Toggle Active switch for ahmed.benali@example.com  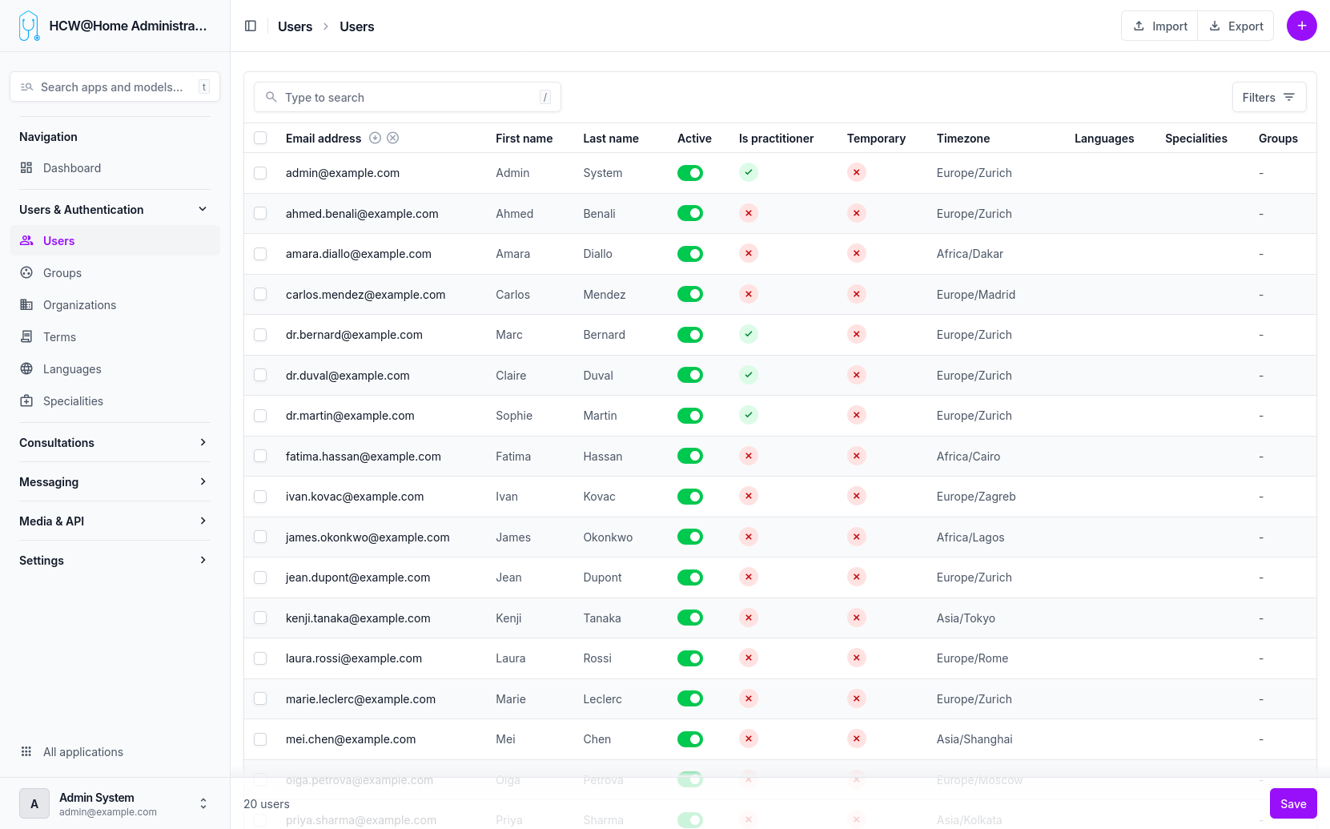point(689,214)
